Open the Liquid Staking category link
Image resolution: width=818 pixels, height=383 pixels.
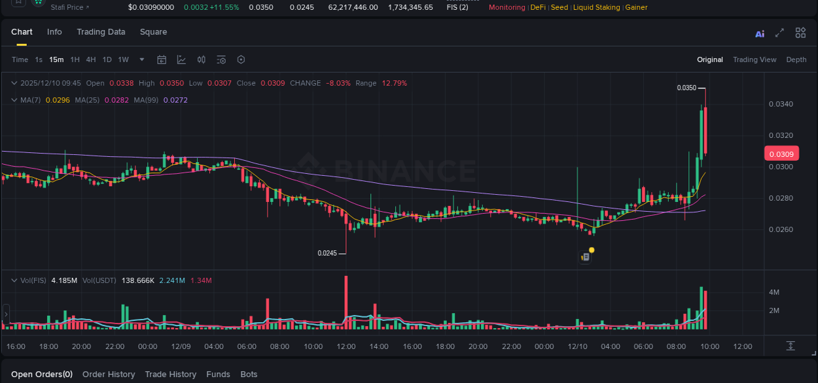coord(596,7)
